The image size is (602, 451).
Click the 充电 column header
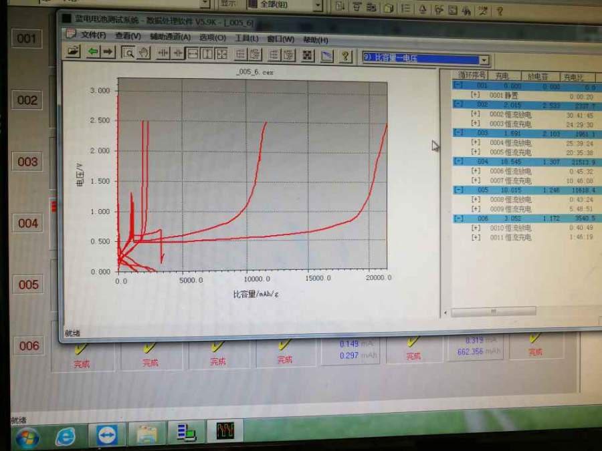pos(503,76)
